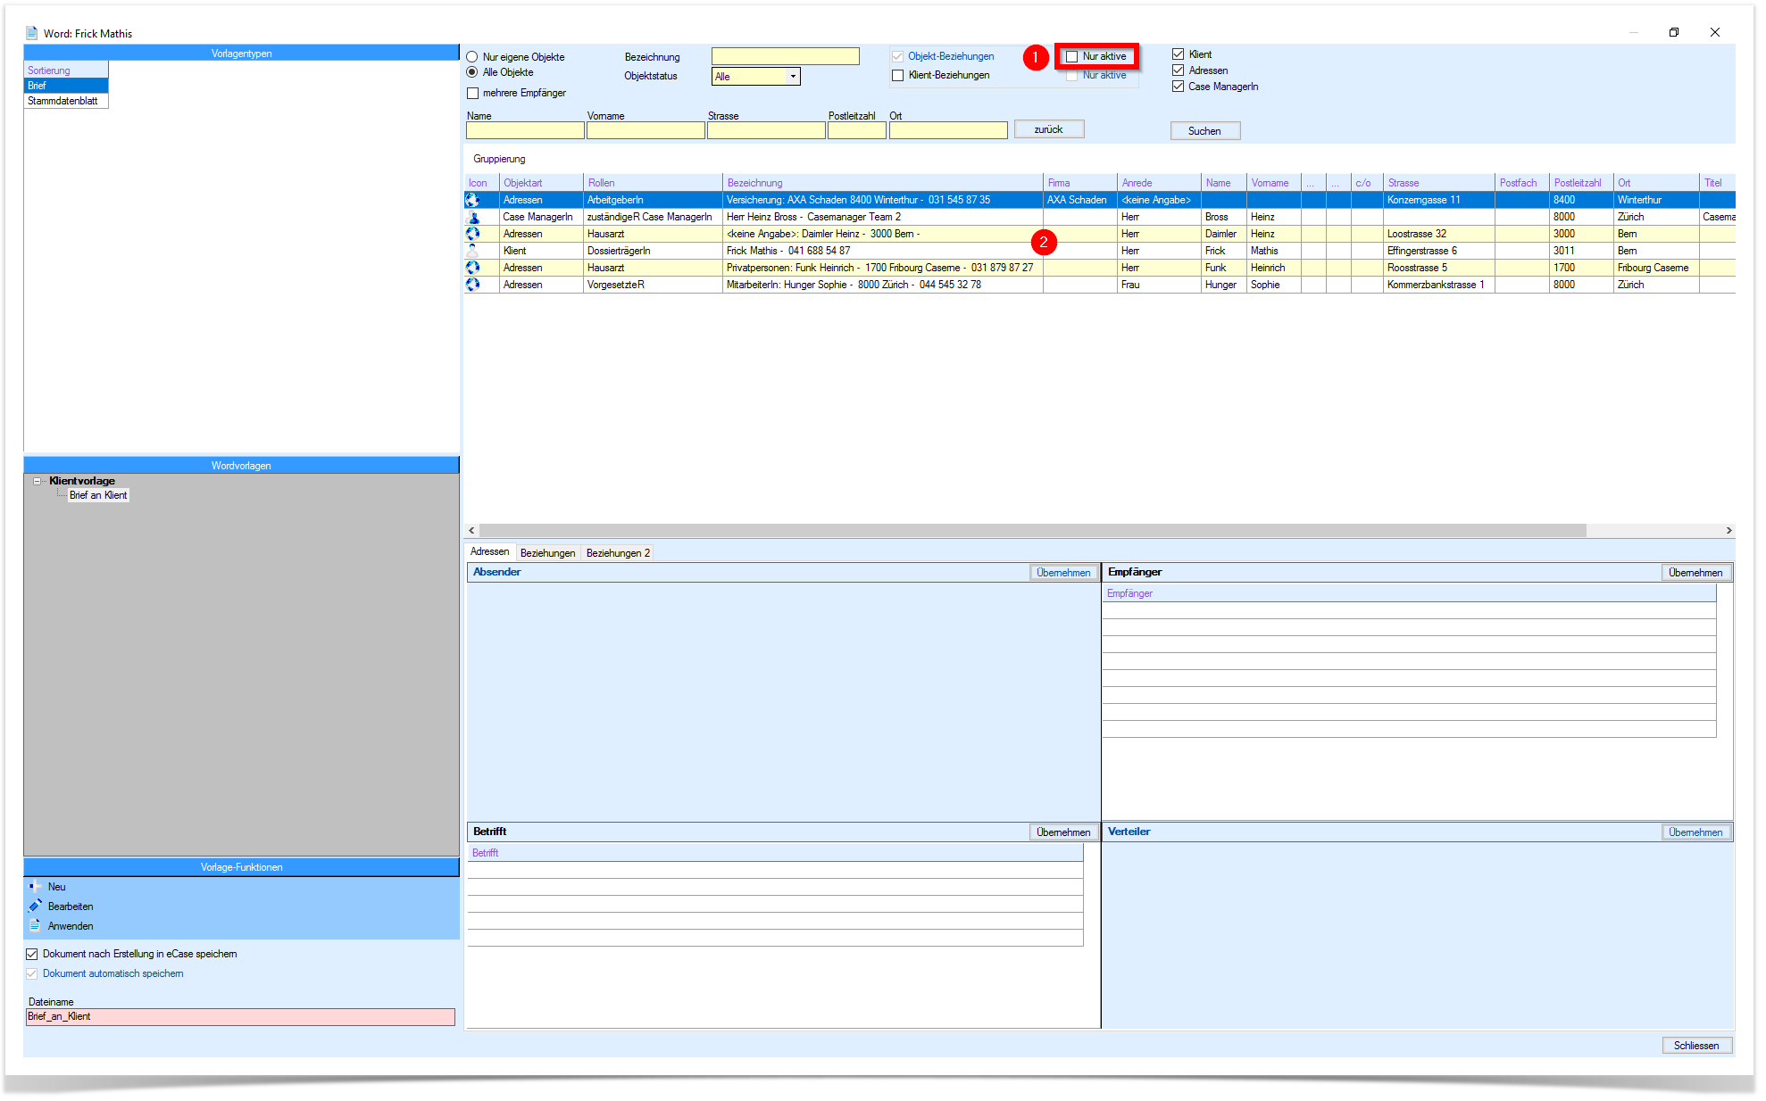The height and width of the screenshot is (1101, 1766).
Task: Click the Ort search field
Action: pyautogui.click(x=948, y=130)
